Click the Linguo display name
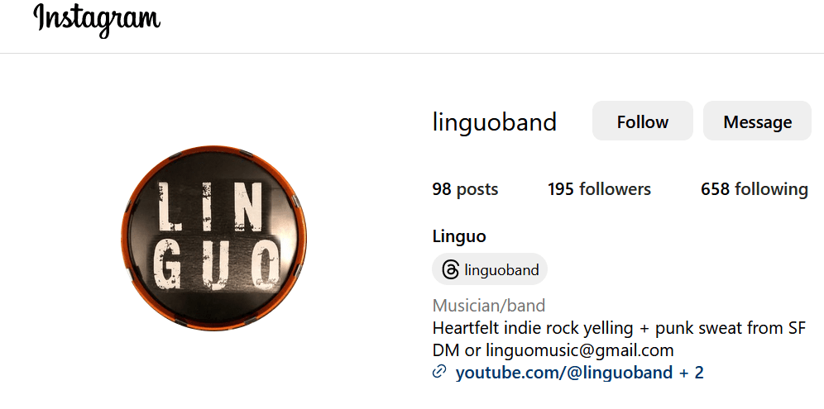The image size is (824, 409). click(459, 236)
